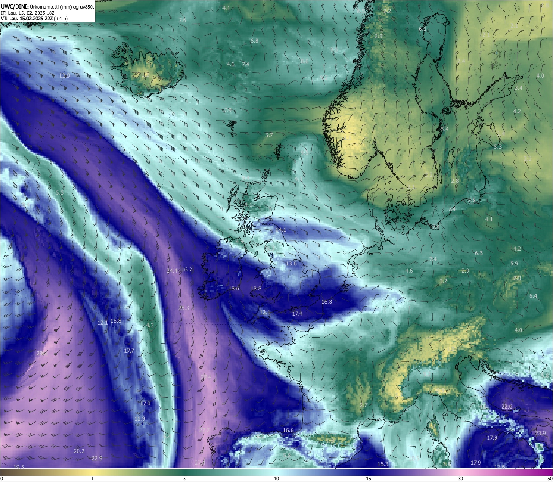Click the VT valid time line 22Z
Viewport: 553px width, 482px height.
[34, 19]
